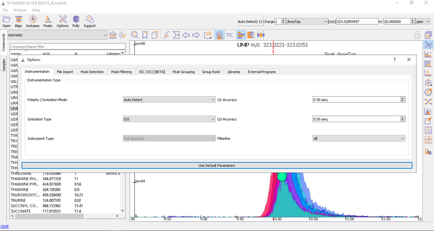Toggle the focus-on-peak magnifier button
Image resolution: width=434 pixels, height=231 pixels.
pos(220,35)
